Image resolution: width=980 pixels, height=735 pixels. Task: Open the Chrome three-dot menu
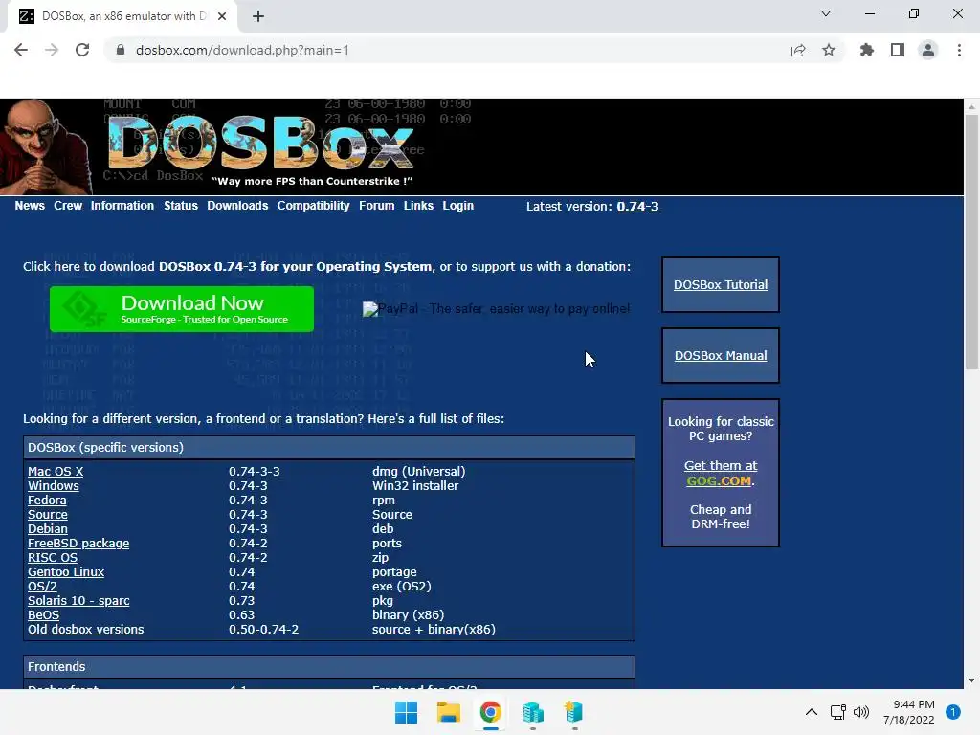click(959, 50)
